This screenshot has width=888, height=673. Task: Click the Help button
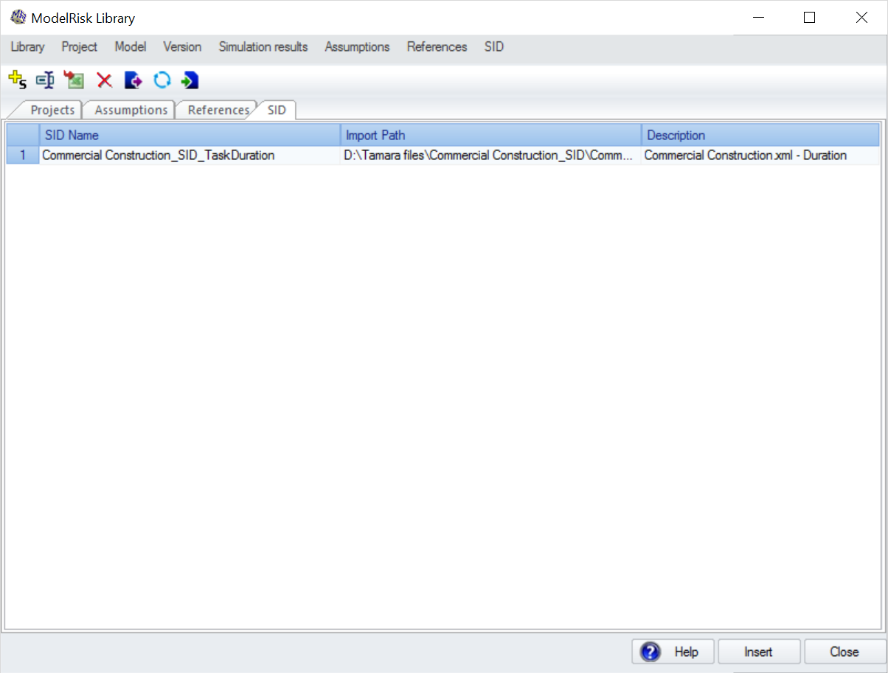pos(672,652)
